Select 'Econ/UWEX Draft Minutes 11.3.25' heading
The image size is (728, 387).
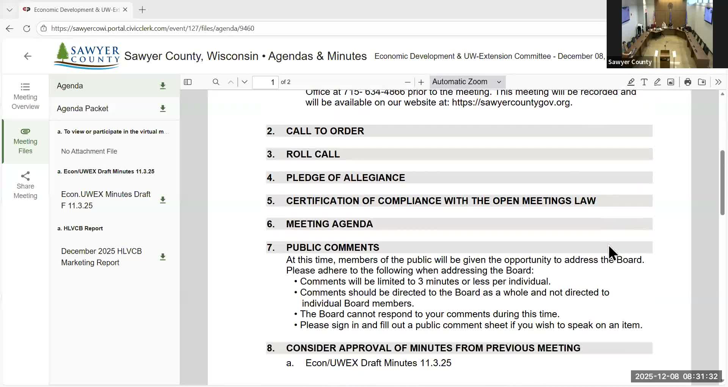pyautogui.click(x=106, y=171)
